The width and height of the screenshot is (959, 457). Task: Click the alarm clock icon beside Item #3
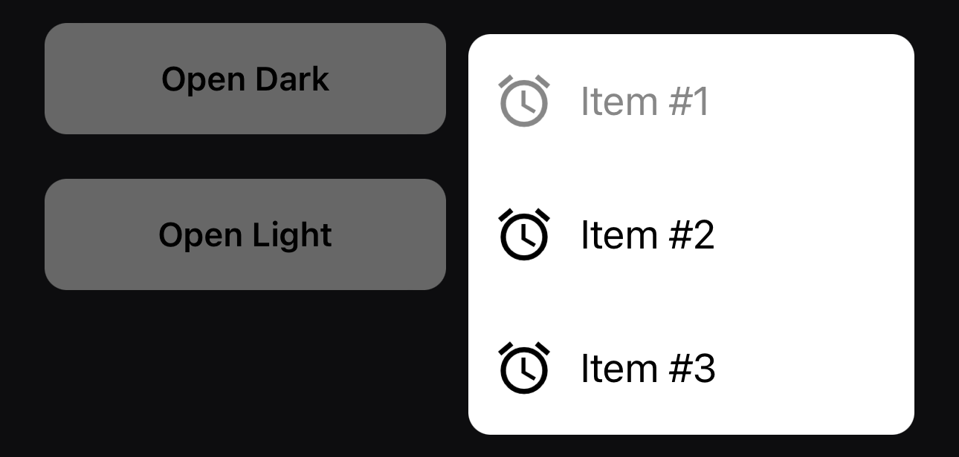pyautogui.click(x=523, y=368)
